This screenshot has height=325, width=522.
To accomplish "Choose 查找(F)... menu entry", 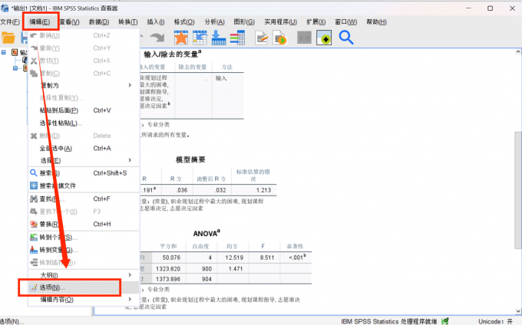I will click(x=84, y=199).
